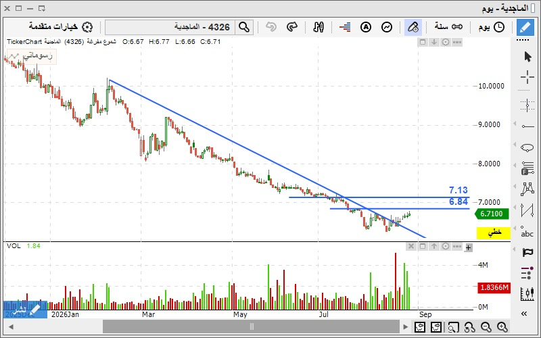Activate the zoom-to-area rectangle magnifier
Screen dimensions: 541x338
coord(453,327)
